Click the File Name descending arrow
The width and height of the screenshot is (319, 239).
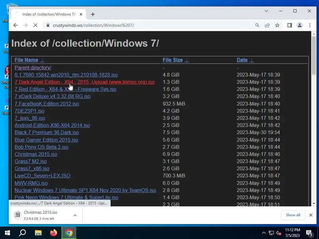42,60
